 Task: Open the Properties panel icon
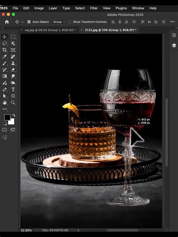click(174, 35)
